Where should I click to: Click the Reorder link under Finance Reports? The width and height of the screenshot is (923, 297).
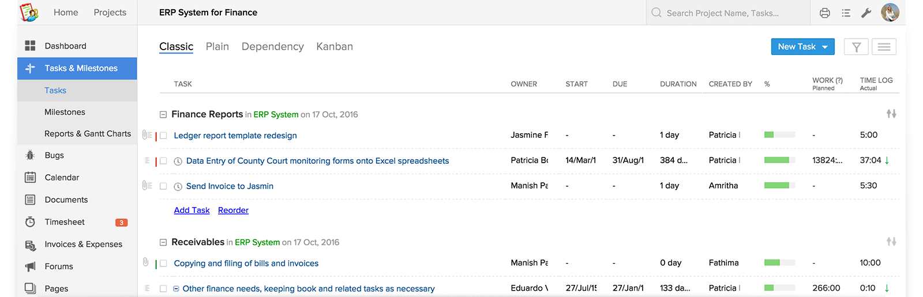[233, 210]
